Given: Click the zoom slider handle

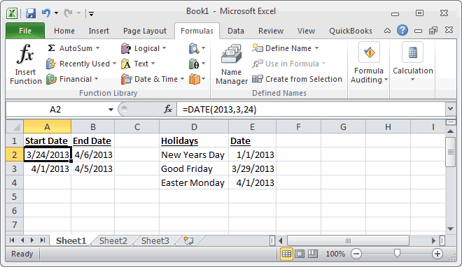Looking at the screenshot, I should point(397,253).
